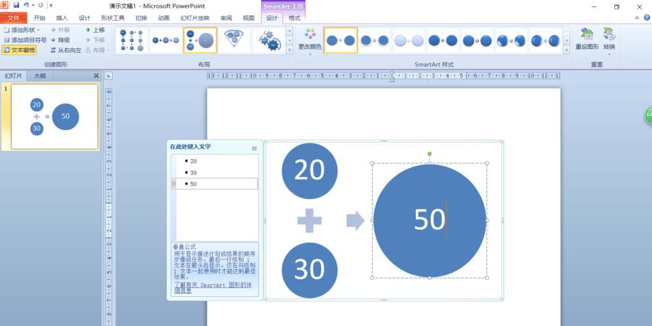The width and height of the screenshot is (652, 326).
Task: Minimize the ribbon with the caret icon
Action: click(637, 18)
